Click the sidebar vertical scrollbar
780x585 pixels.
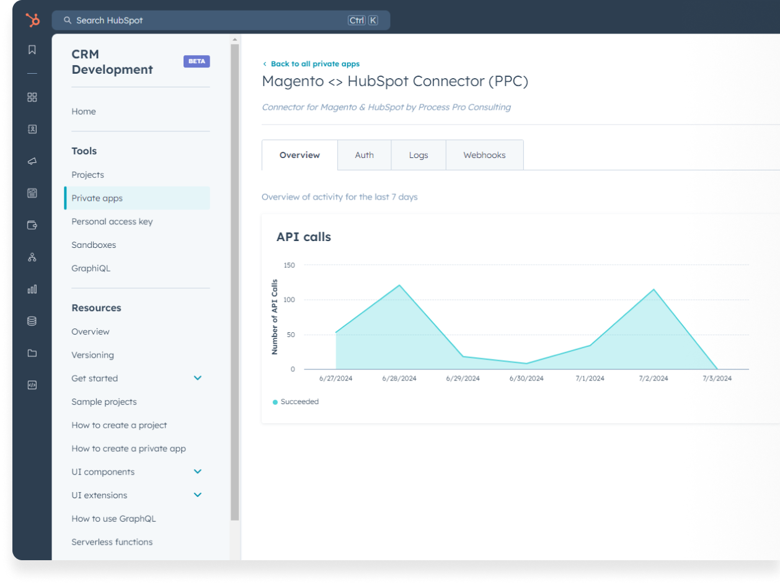pos(235,283)
